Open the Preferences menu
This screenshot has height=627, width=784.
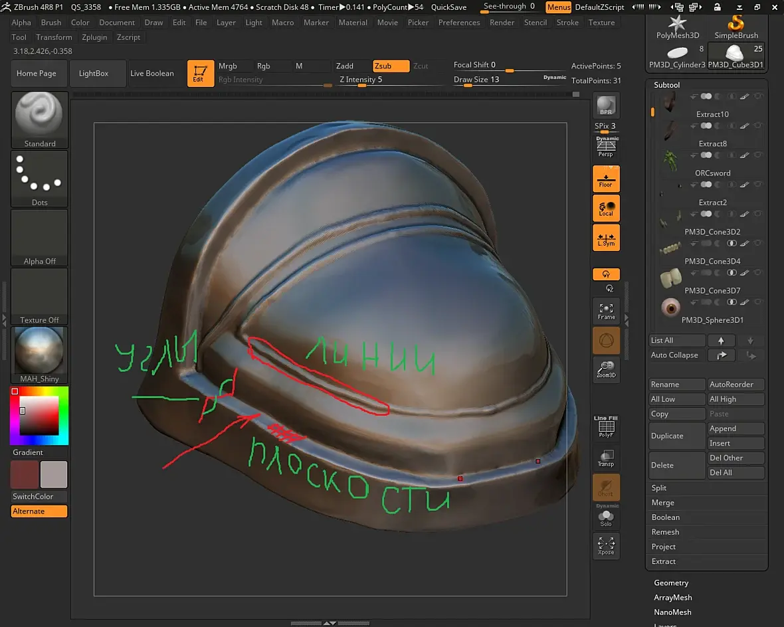coord(459,23)
